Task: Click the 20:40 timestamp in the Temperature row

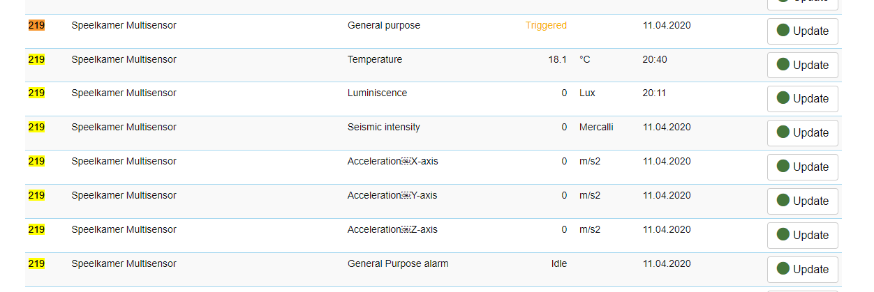Action: pos(654,59)
